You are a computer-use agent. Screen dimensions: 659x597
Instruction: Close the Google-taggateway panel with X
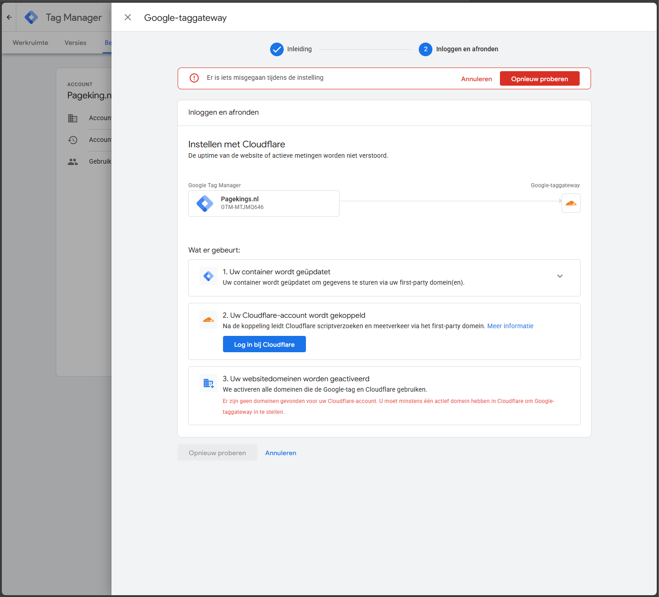click(128, 17)
